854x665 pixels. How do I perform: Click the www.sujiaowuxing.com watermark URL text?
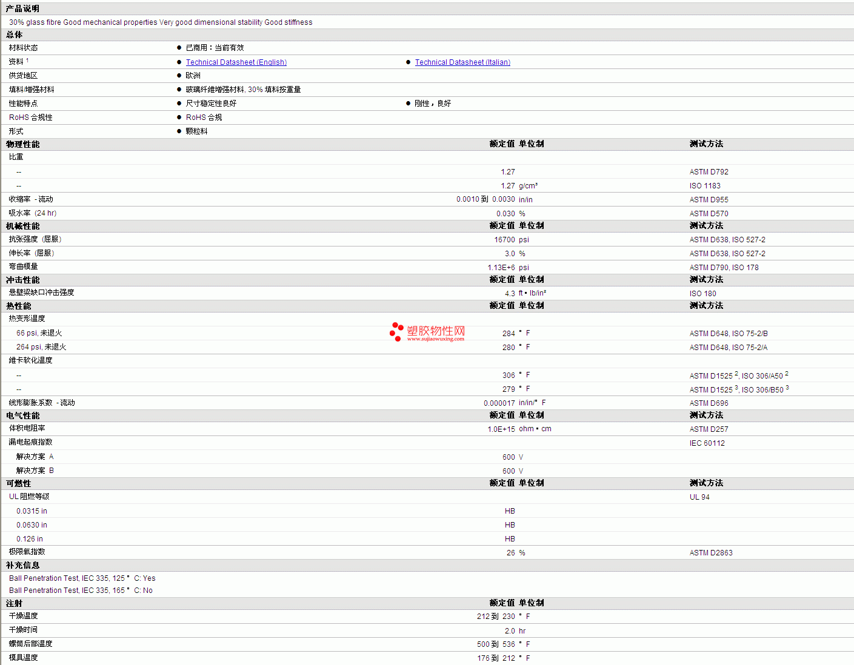435,339
